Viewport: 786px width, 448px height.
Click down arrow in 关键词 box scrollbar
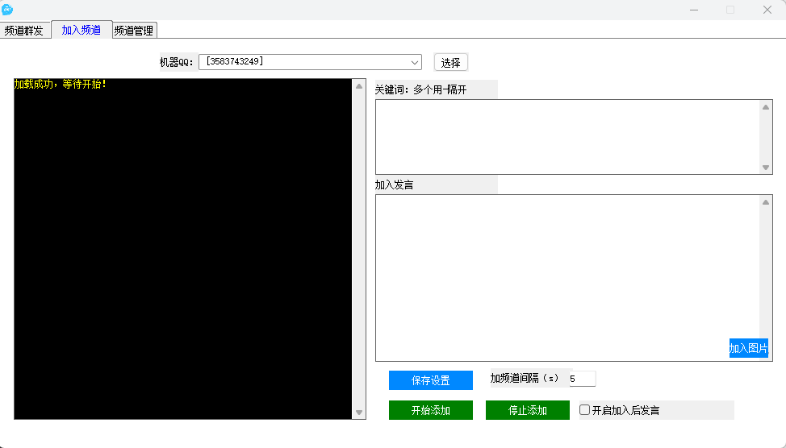[x=766, y=168]
